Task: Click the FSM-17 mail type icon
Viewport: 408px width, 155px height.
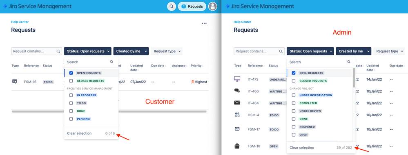Action: click(237, 129)
